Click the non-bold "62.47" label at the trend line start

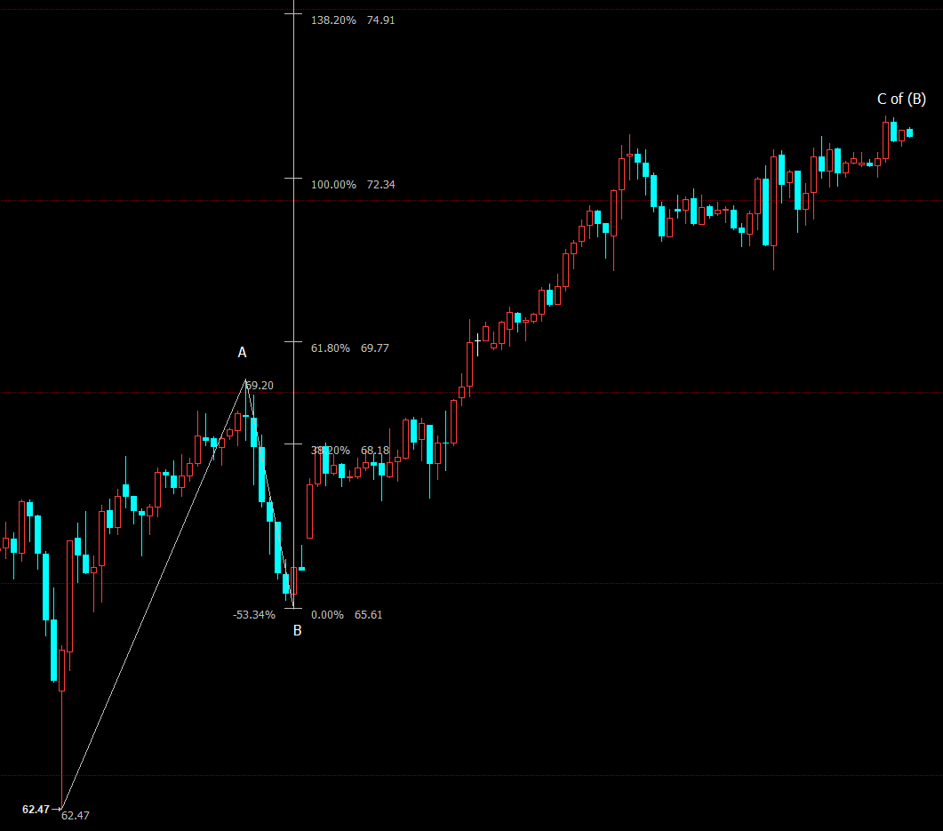(x=76, y=816)
